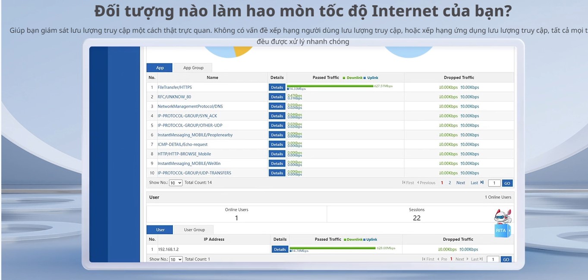Open Details for NetworkManagementProtocol/DNS

277,106
